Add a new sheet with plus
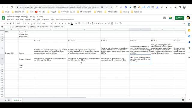Screen dimensions: 192x108 5,100
